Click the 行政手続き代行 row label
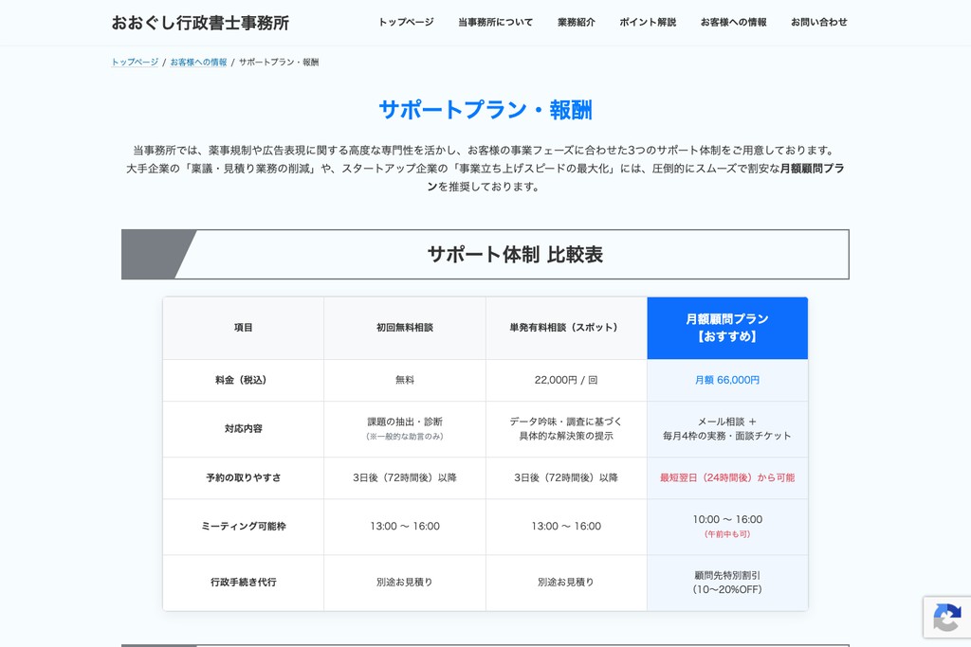971x647 pixels. pos(244,583)
